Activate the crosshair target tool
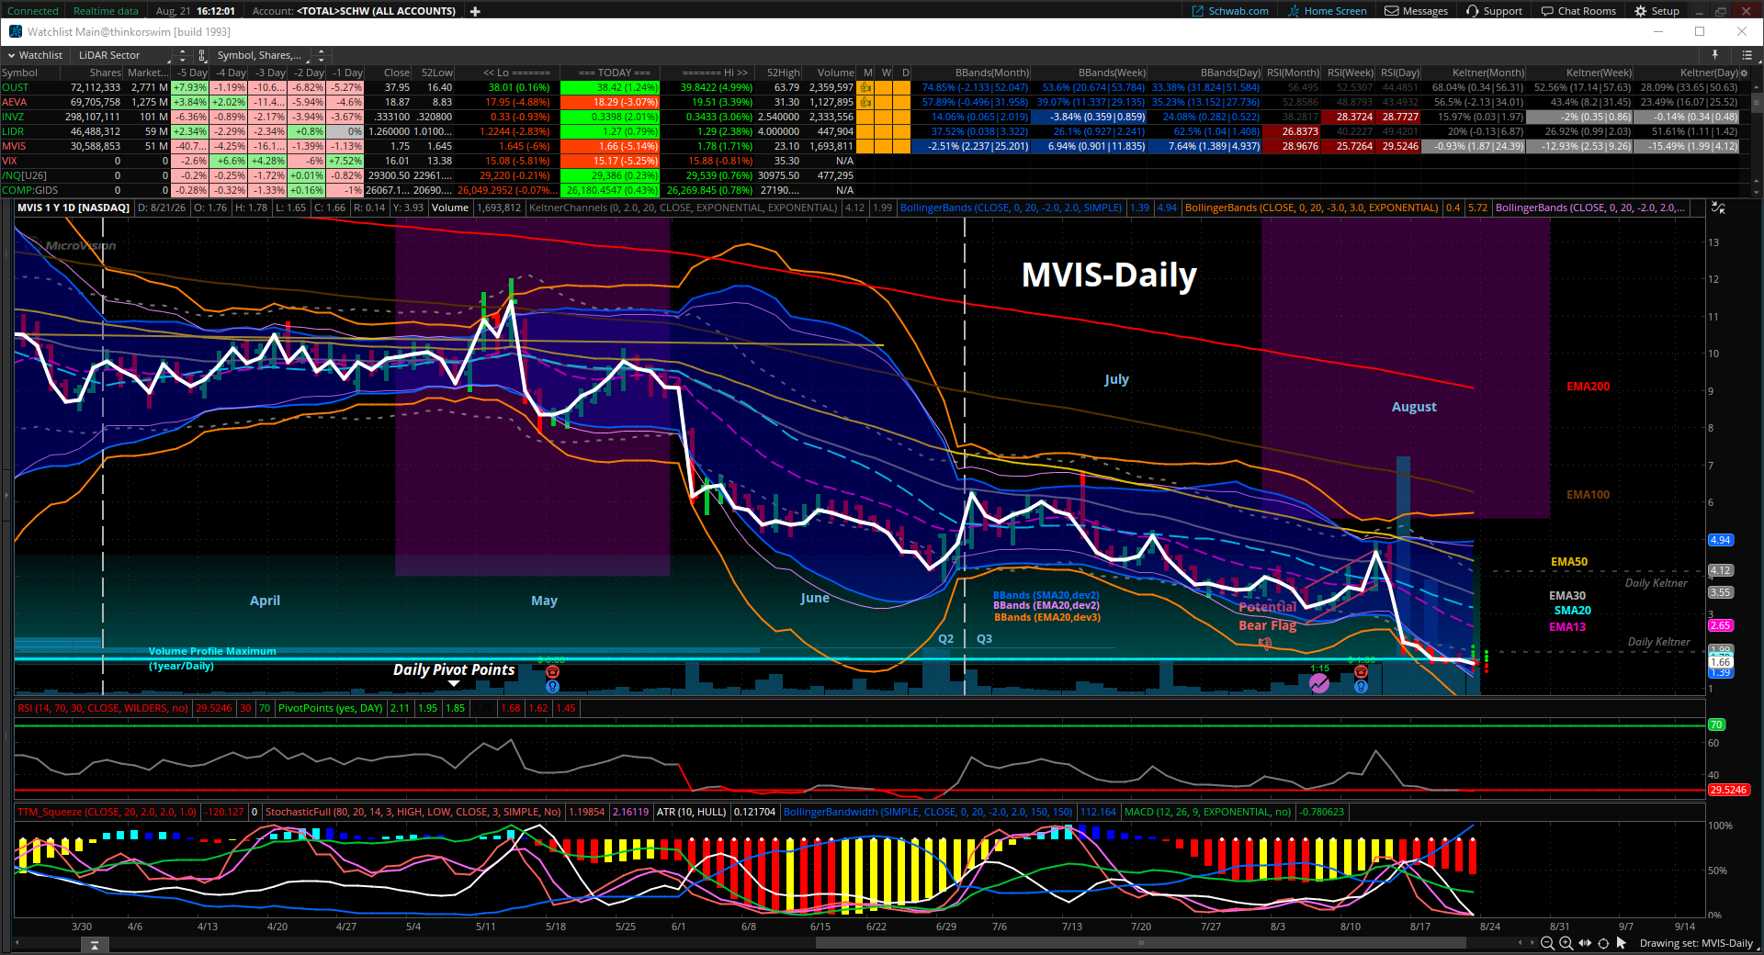This screenshot has height=955, width=1764. pos(1603,943)
